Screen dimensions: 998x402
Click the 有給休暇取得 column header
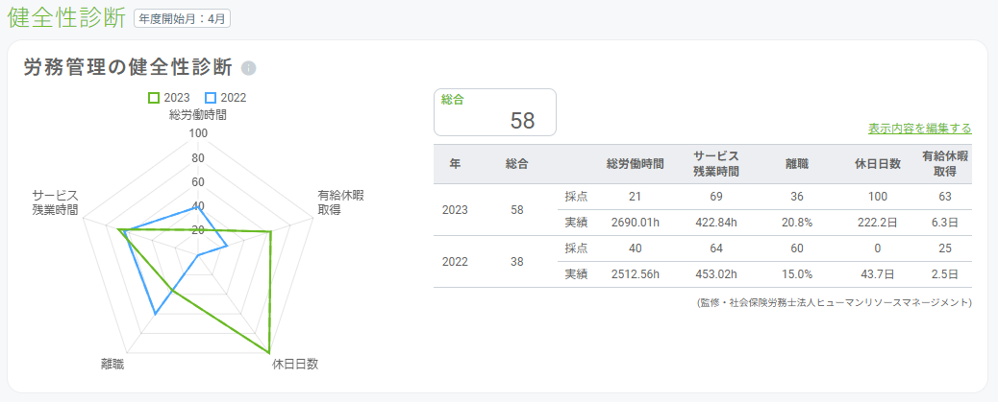click(944, 164)
